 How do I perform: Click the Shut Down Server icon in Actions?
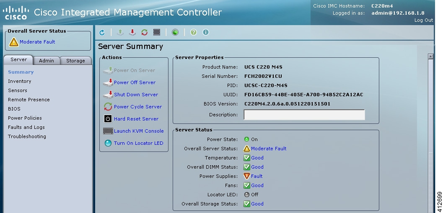[x=108, y=95]
